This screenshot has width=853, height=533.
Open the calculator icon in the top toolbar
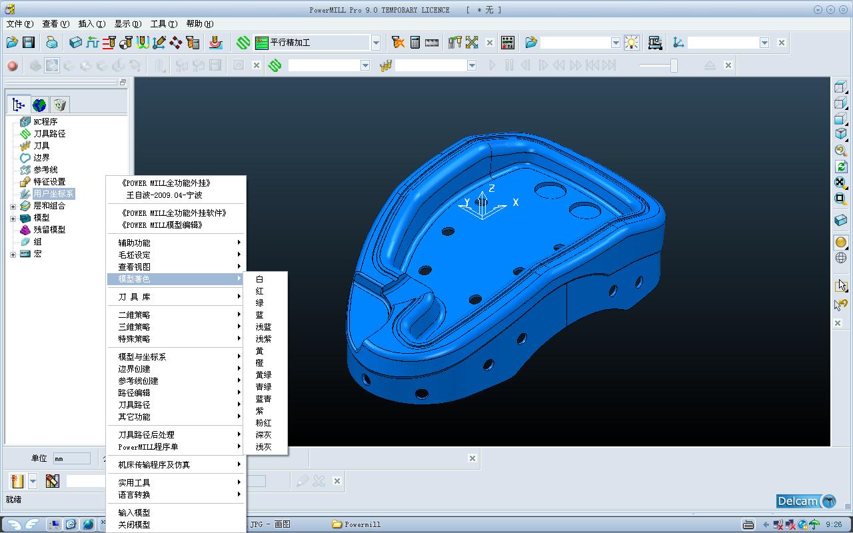click(415, 43)
